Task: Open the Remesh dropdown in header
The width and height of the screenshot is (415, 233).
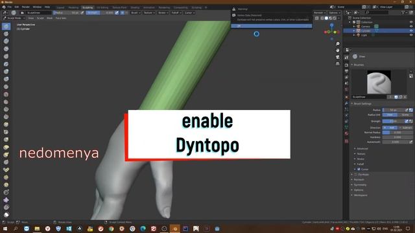Action: 320,13
